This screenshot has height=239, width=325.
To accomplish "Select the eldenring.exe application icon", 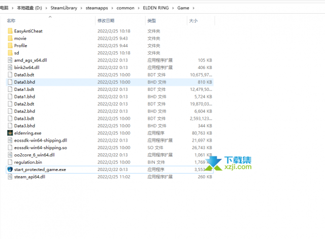I will (10, 133).
